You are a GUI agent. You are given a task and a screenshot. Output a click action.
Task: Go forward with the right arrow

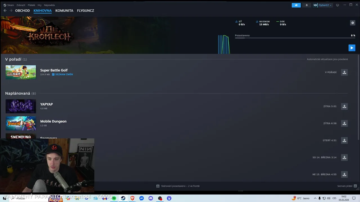11,10
